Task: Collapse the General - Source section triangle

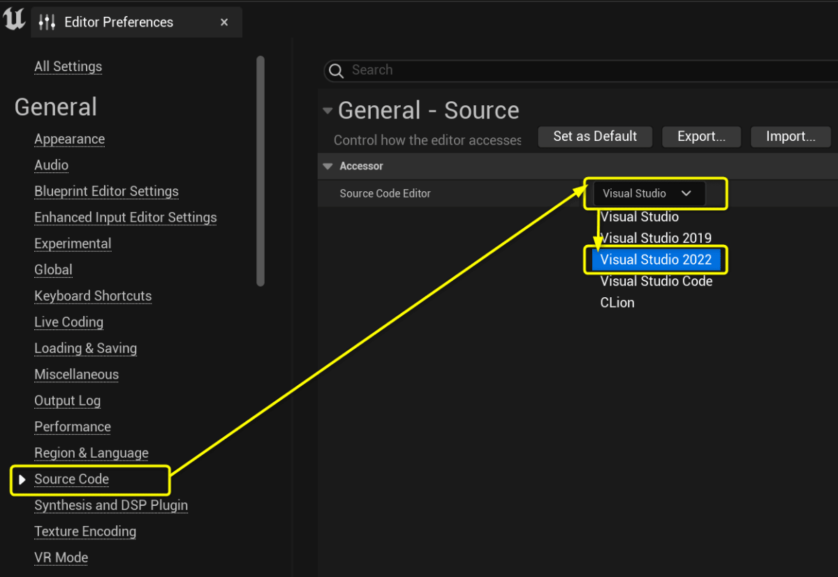Action: click(328, 110)
